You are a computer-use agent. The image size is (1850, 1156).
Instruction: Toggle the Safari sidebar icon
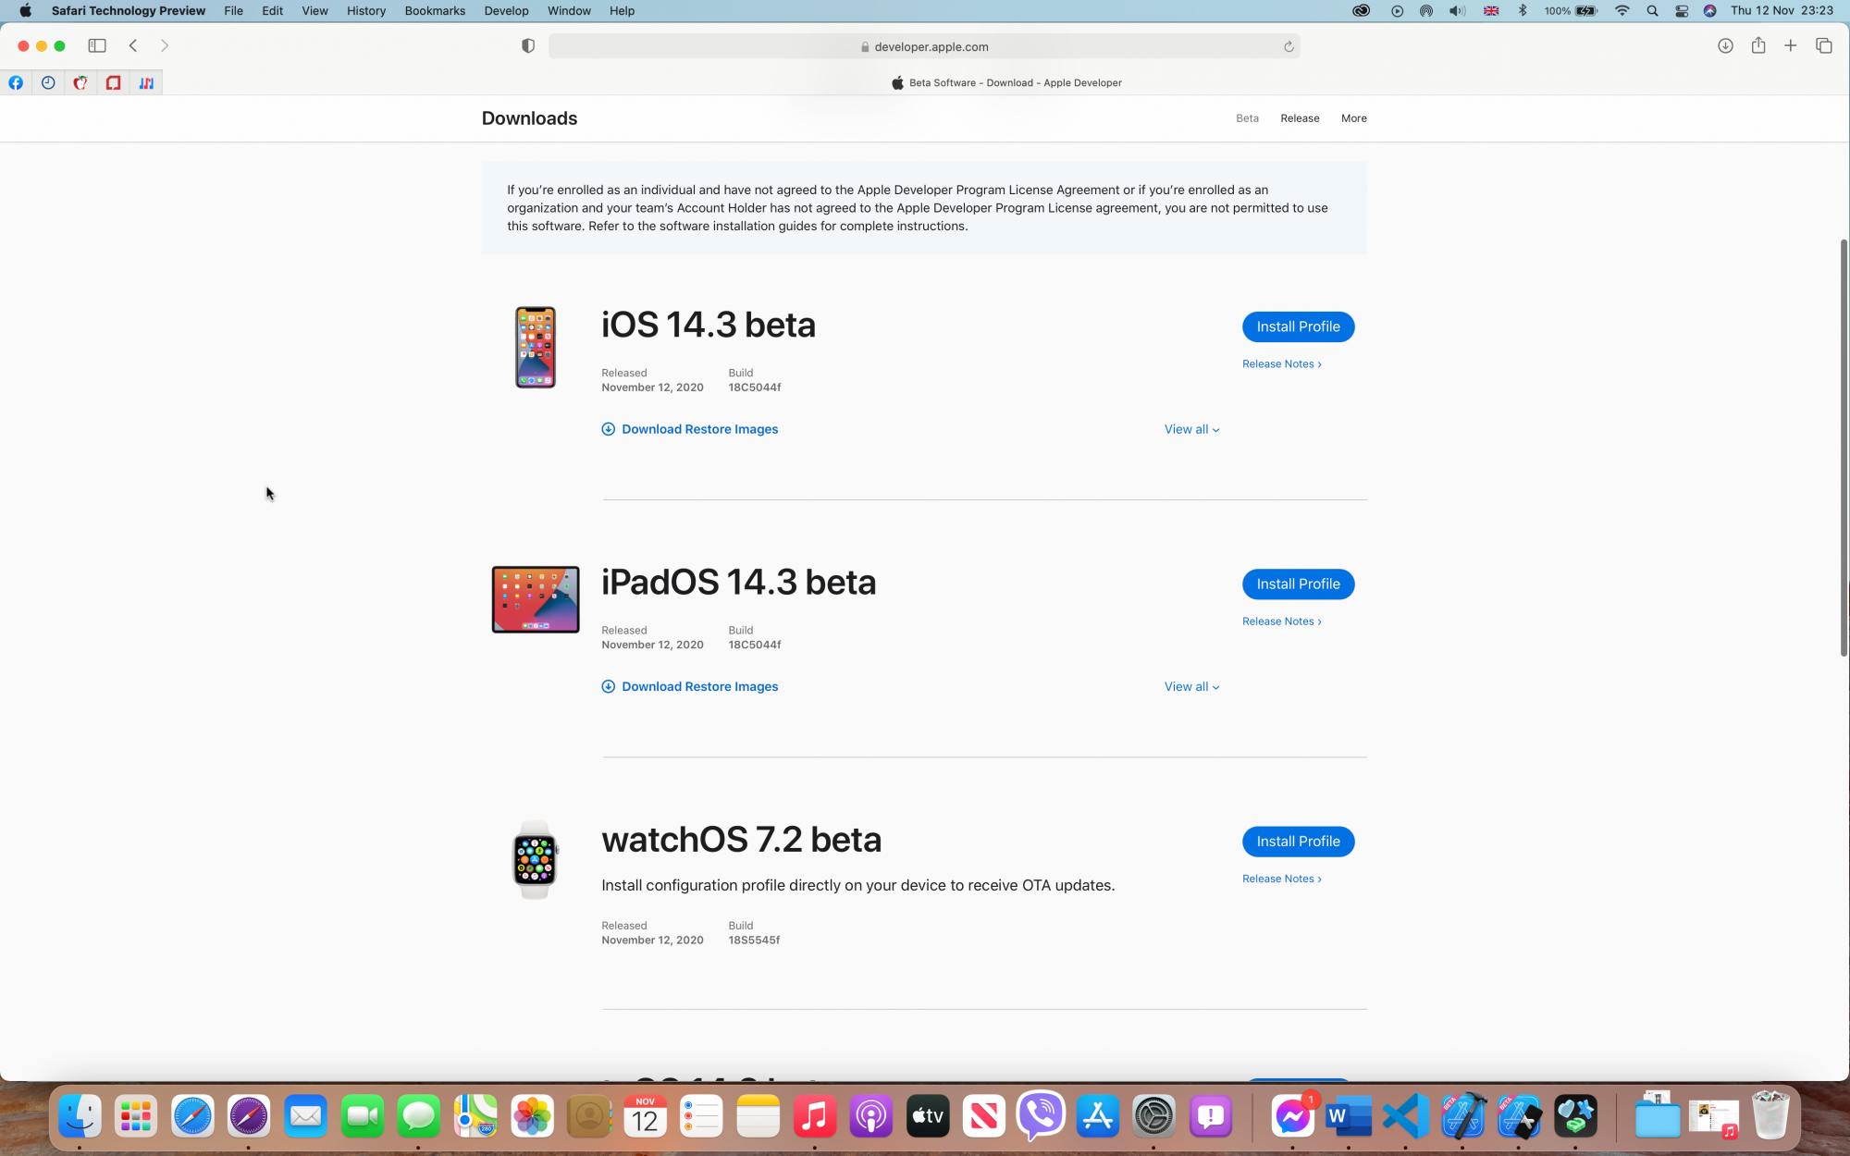97,45
